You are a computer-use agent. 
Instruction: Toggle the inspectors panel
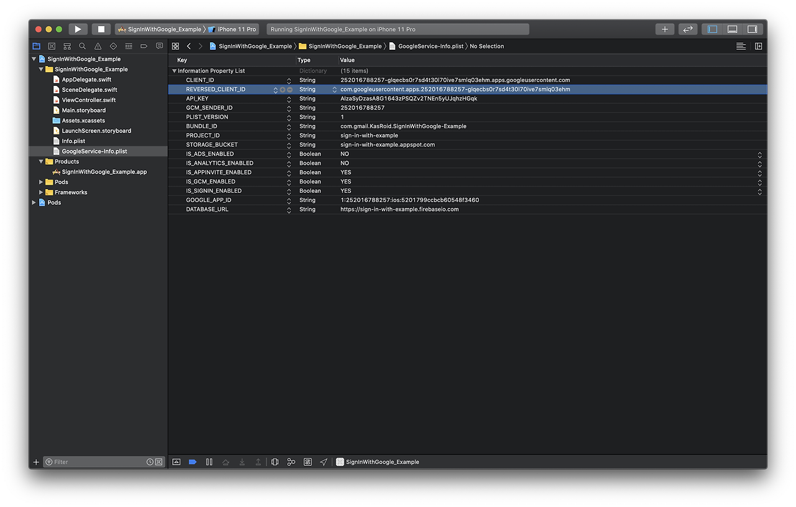752,29
